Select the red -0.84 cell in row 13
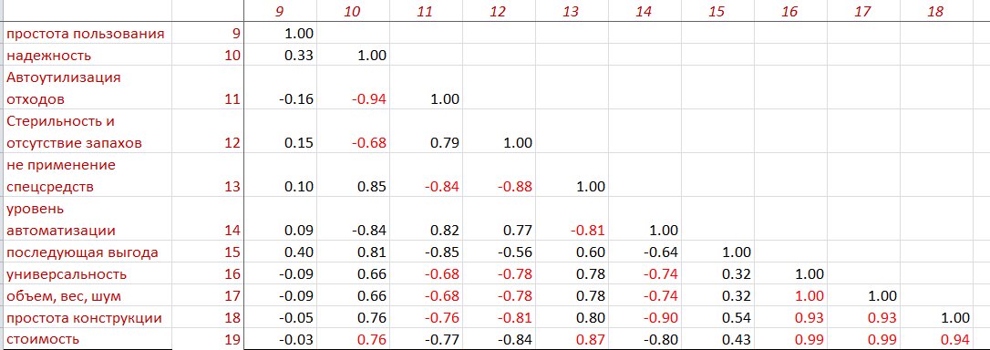Image resolution: width=990 pixels, height=350 pixels. 427,175
